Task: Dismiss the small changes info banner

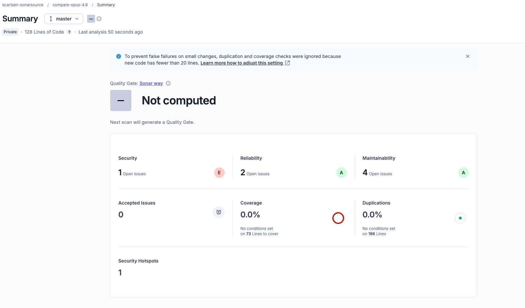Action: pyautogui.click(x=467, y=56)
